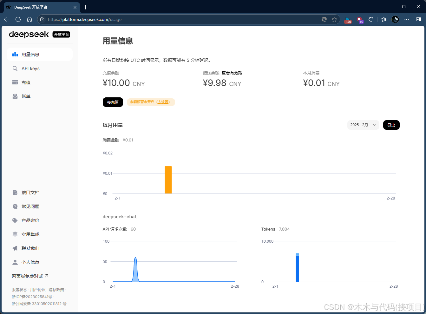Click the 隐私政策 footer link
The height and width of the screenshot is (314, 426).
pos(56,290)
